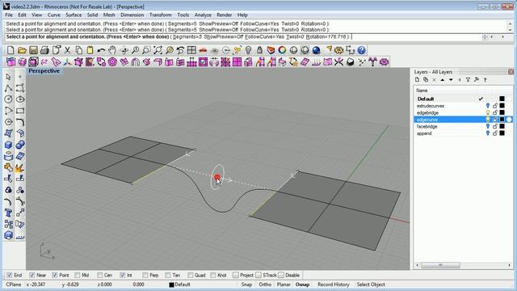Toggle the Osnap status bar button

click(x=302, y=285)
